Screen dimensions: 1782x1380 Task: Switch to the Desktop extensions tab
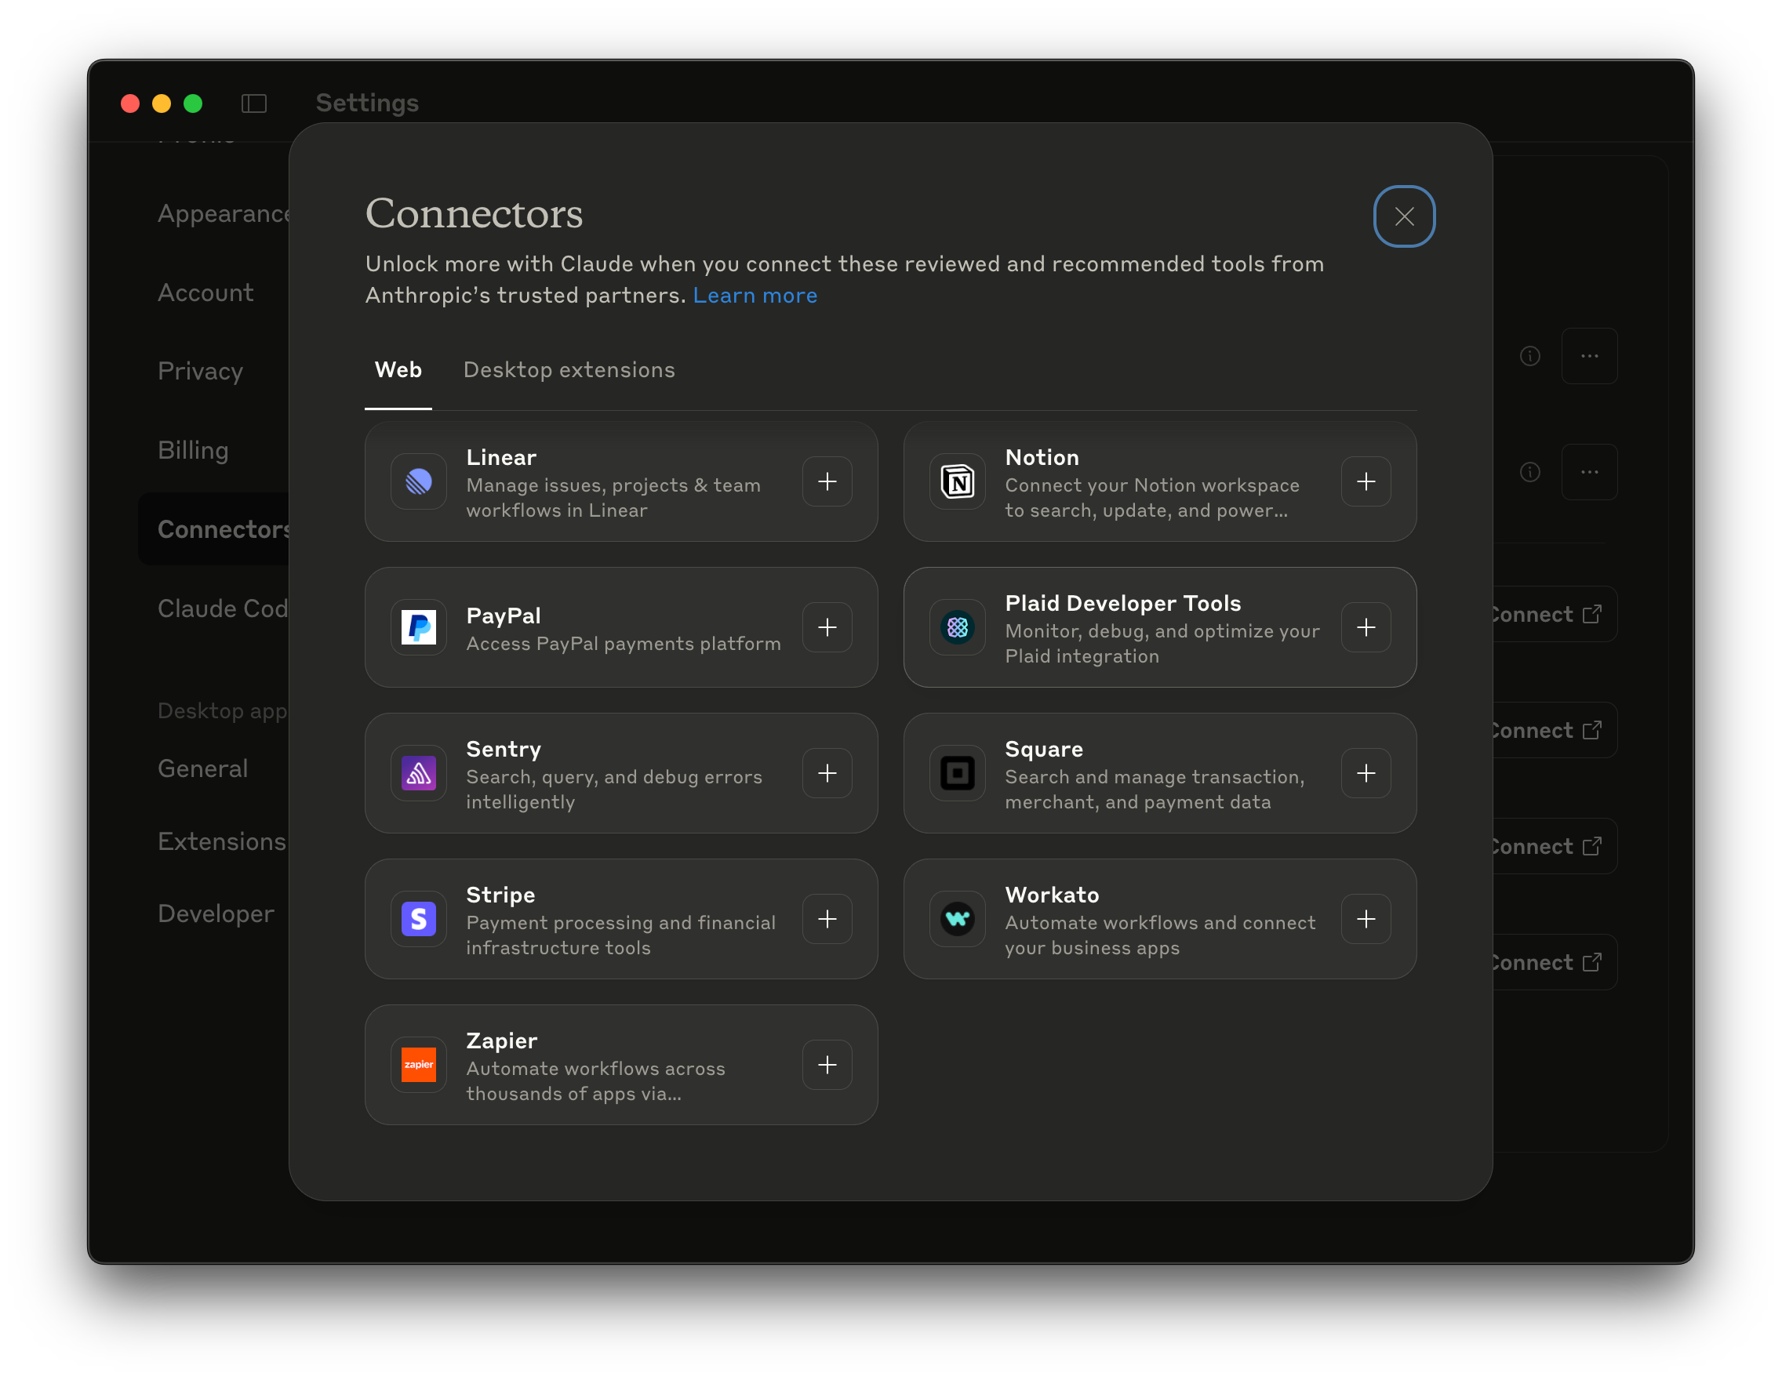point(569,370)
